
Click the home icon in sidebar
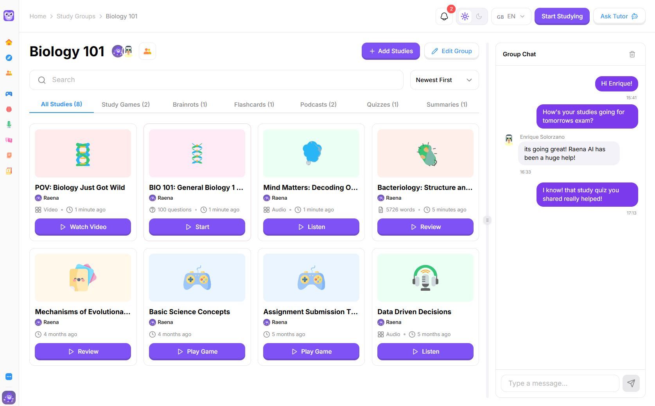click(9, 42)
